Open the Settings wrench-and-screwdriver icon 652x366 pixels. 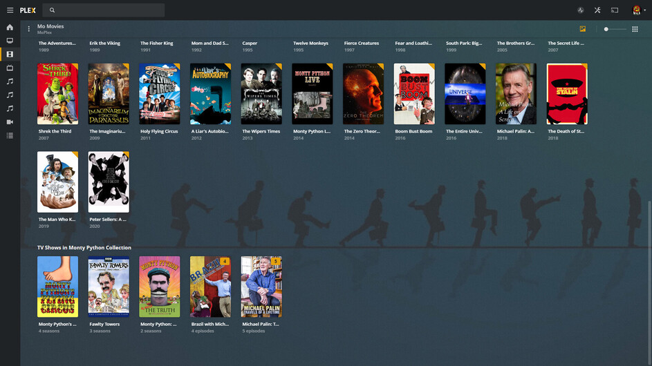tap(597, 10)
